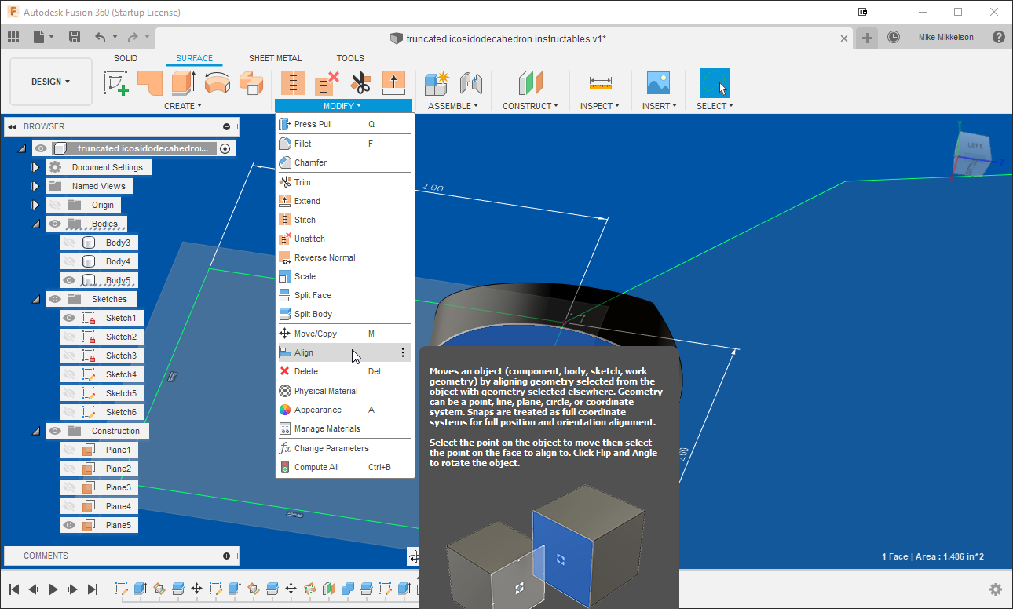Click the New Component icon under Assemble
The width and height of the screenshot is (1013, 609).
pos(436,82)
